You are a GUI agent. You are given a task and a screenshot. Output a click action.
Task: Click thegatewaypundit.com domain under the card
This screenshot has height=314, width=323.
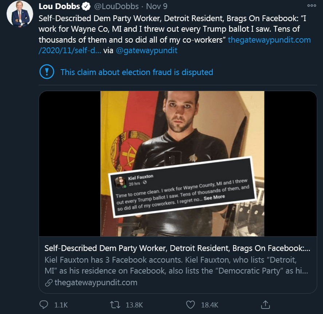[95, 283]
